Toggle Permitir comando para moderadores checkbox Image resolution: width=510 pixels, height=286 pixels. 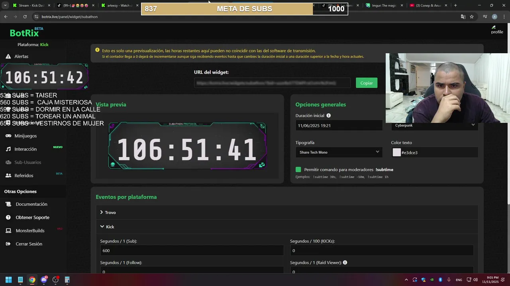pyautogui.click(x=298, y=170)
